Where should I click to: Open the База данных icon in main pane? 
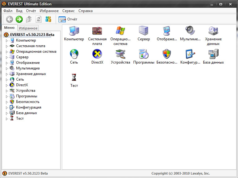(213, 54)
